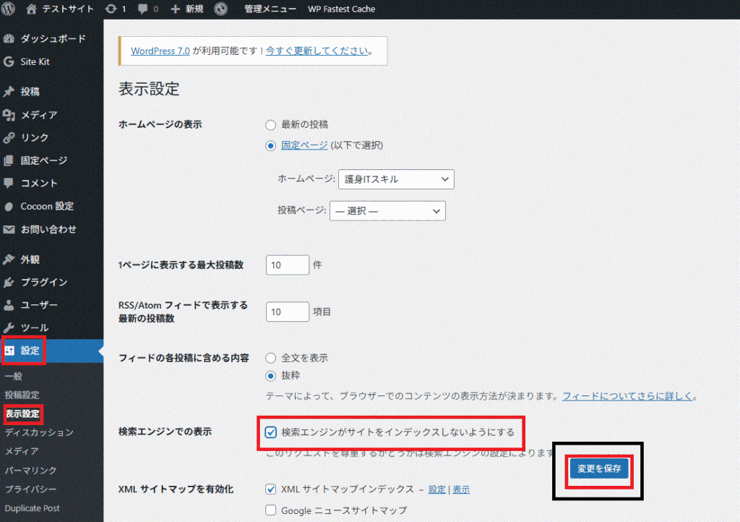Select 抜粋 radio button
This screenshot has width=740, height=522.
[270, 376]
